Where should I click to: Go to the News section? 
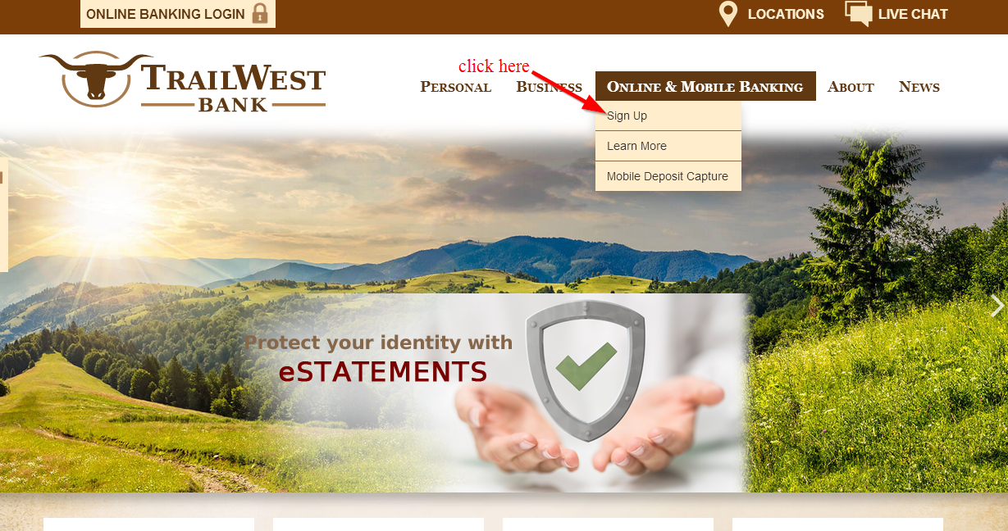pos(919,87)
